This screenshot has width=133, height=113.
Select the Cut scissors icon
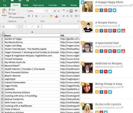(x=10, y=10)
